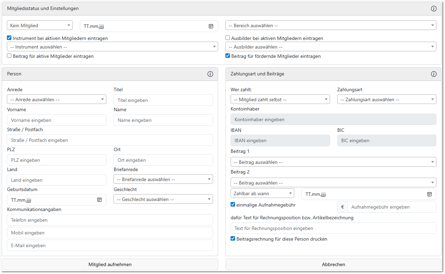The image size is (445, 274).
Task: Open the Beitrag 1 selection dropdown
Action: (x=333, y=162)
